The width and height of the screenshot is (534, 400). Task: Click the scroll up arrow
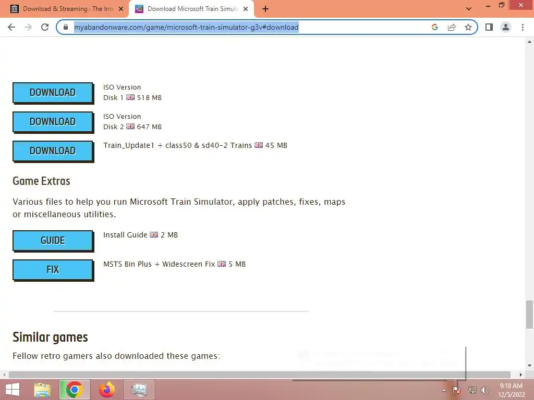[x=529, y=42]
